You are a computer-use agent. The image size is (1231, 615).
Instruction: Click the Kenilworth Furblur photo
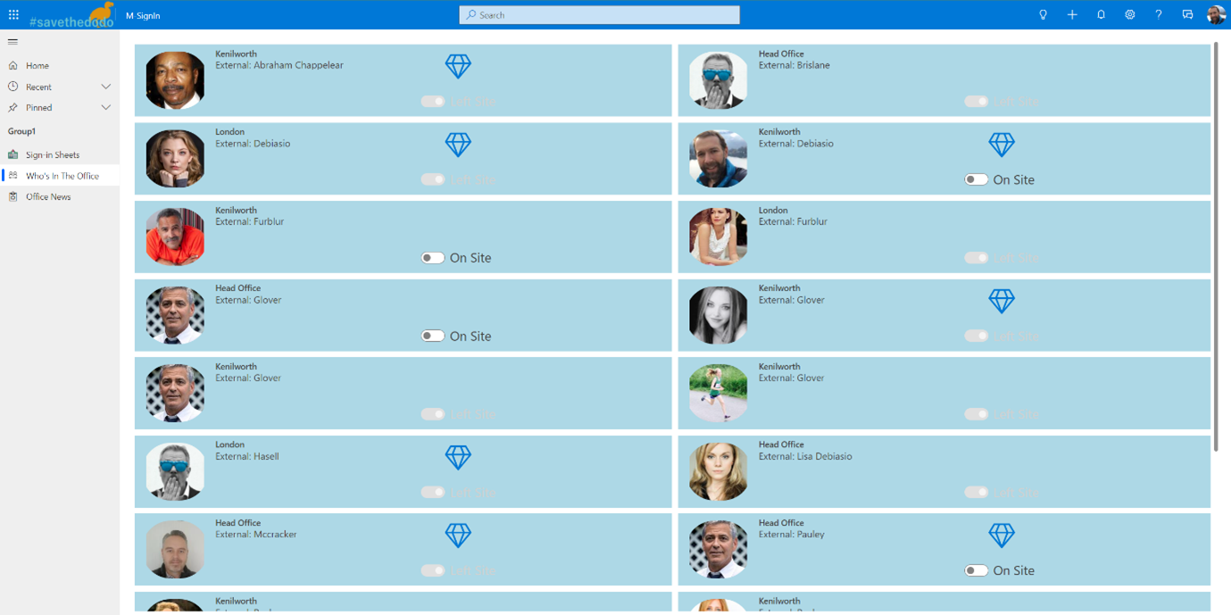(x=175, y=237)
